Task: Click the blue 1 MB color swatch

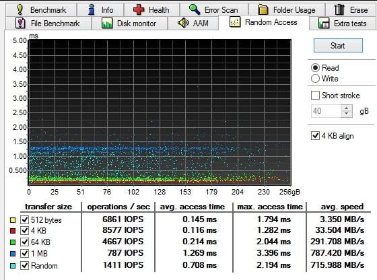Action: (x=13, y=253)
